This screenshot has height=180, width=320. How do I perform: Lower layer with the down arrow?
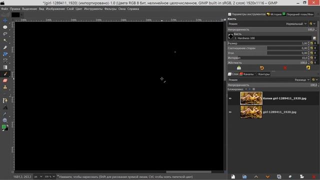[267, 176]
